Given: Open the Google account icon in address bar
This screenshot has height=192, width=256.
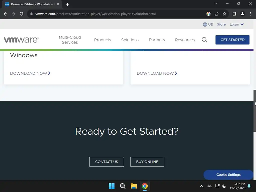Looking at the screenshot, I should pos(208,14).
